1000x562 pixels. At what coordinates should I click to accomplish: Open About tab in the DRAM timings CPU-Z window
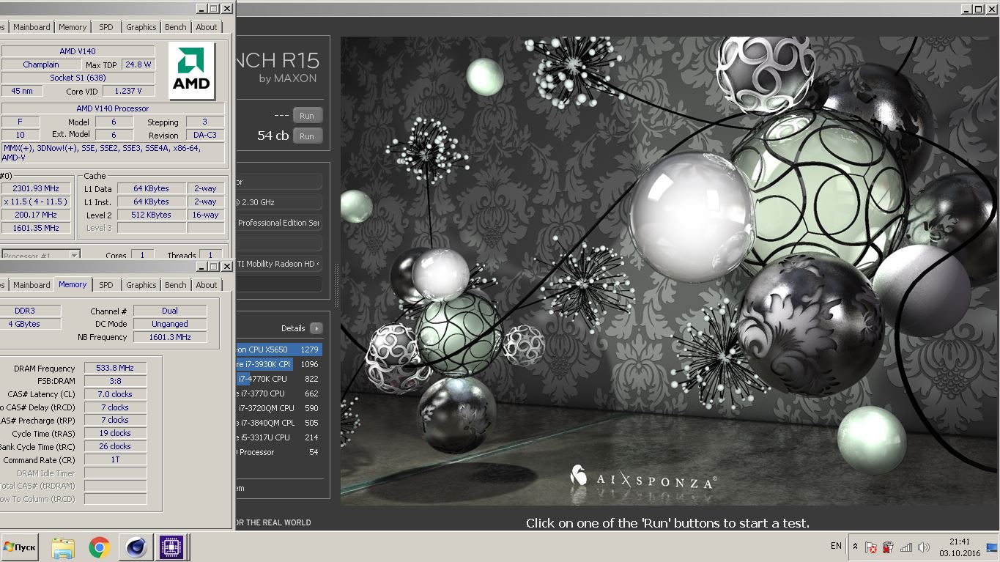pyautogui.click(x=207, y=285)
